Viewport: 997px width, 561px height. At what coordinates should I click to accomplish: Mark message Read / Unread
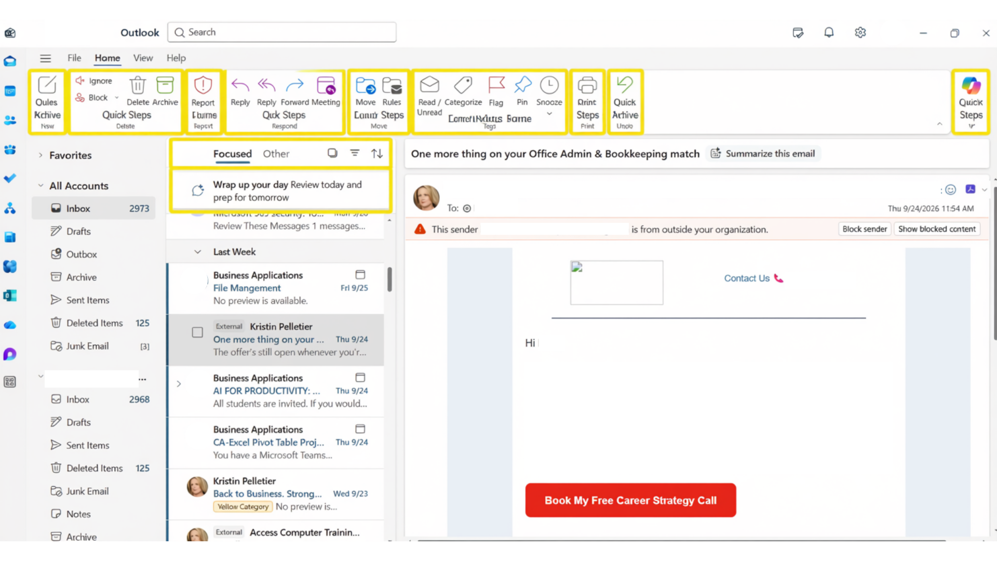tap(429, 84)
